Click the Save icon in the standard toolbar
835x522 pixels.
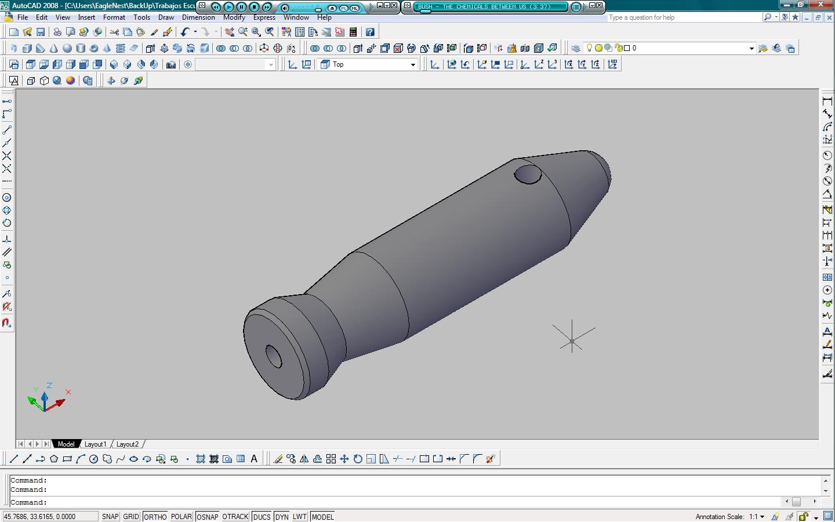tap(41, 32)
